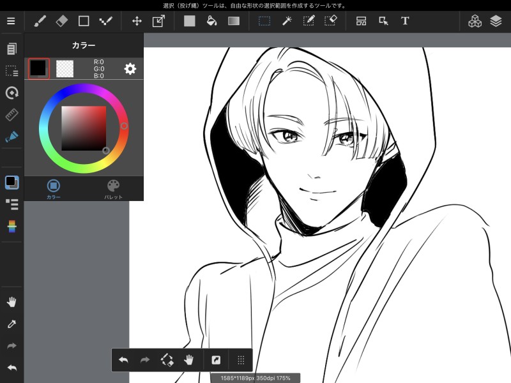
Task: Click the rotate canvas icon in sidebar
Action: tap(11, 93)
